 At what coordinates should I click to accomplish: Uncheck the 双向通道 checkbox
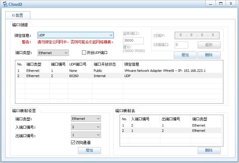[x=73, y=143]
